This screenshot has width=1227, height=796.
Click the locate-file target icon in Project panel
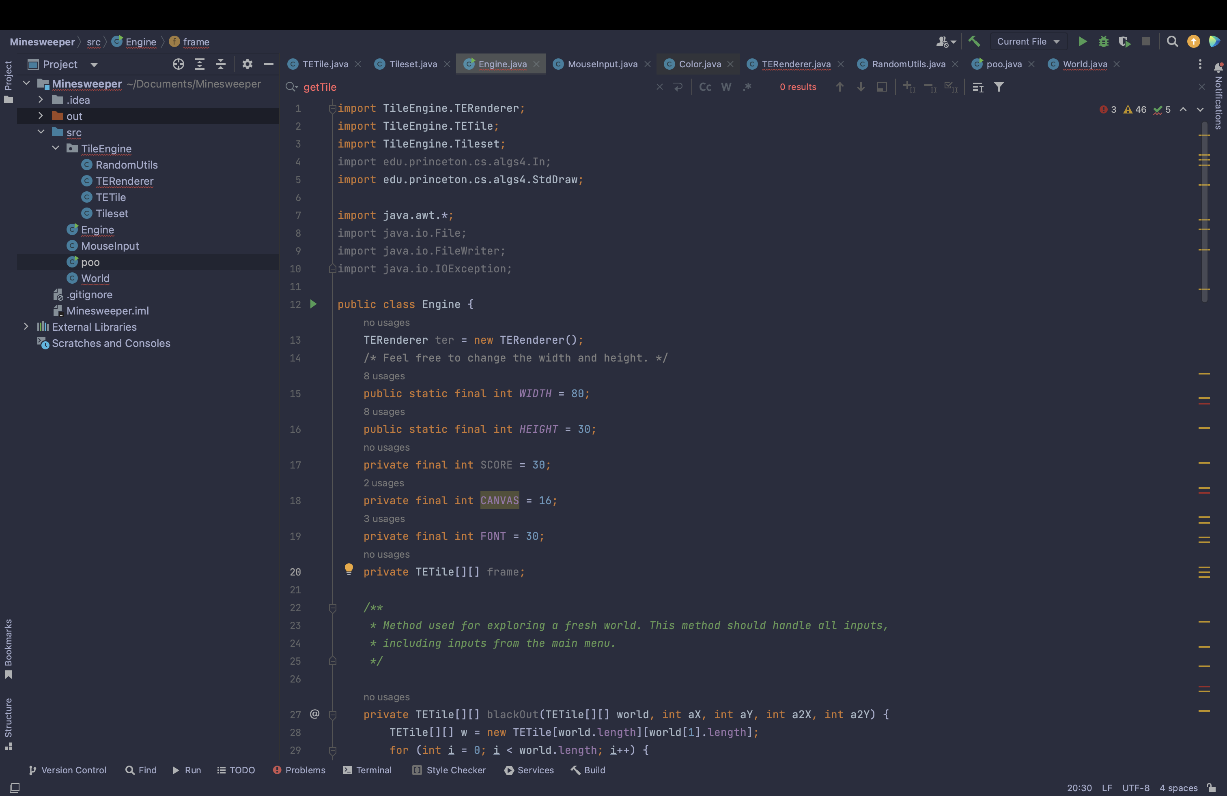178,64
